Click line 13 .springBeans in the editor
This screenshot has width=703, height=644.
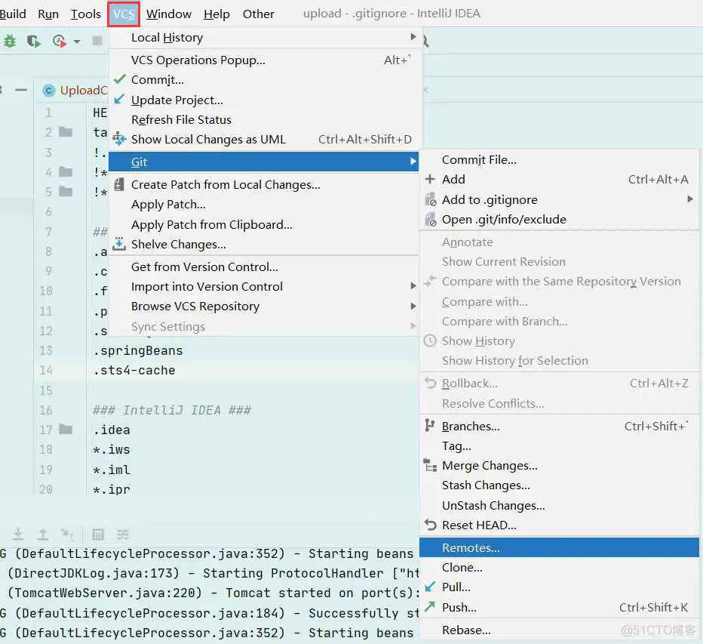138,350
